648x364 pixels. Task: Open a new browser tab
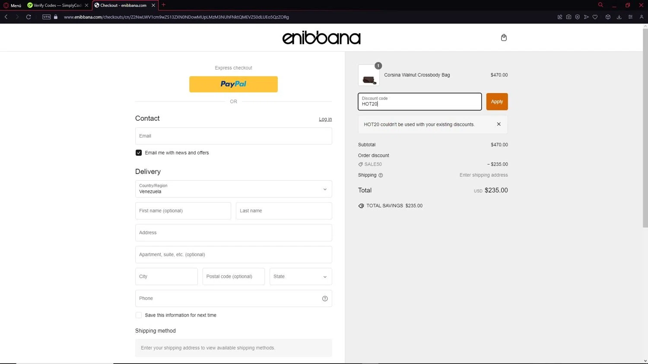pos(163,5)
